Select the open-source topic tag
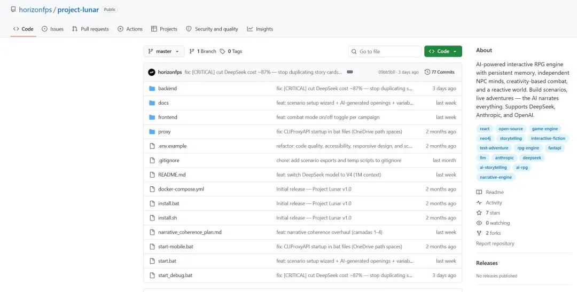 [511, 129]
